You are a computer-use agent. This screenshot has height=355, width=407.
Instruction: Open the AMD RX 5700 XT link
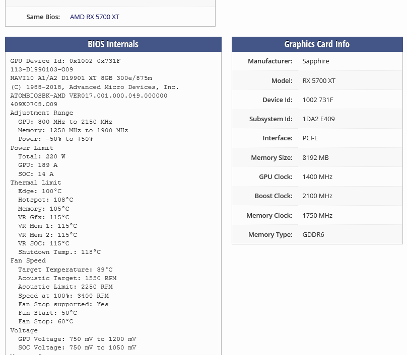coord(95,17)
